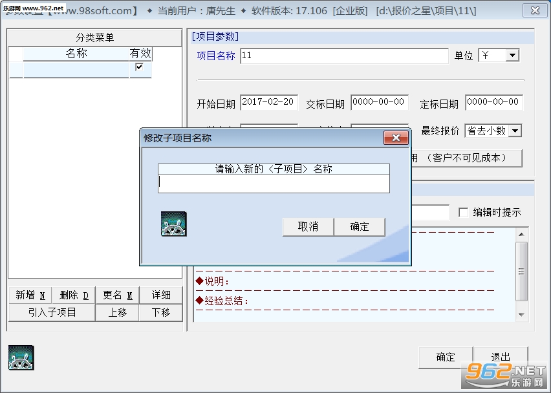This screenshot has height=393, width=551.
Task: Open the 最终报价 省去小数 dropdown
Action: 515,131
